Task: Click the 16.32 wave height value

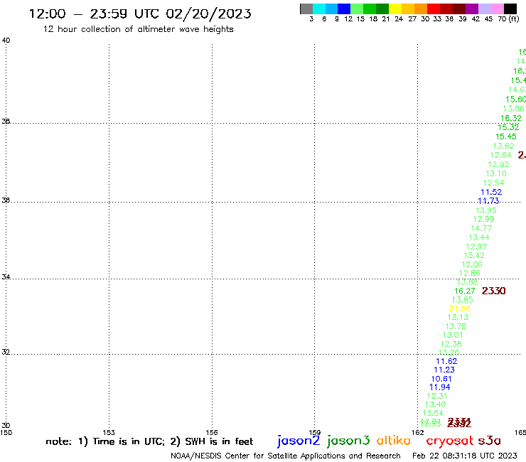Action: click(511, 118)
